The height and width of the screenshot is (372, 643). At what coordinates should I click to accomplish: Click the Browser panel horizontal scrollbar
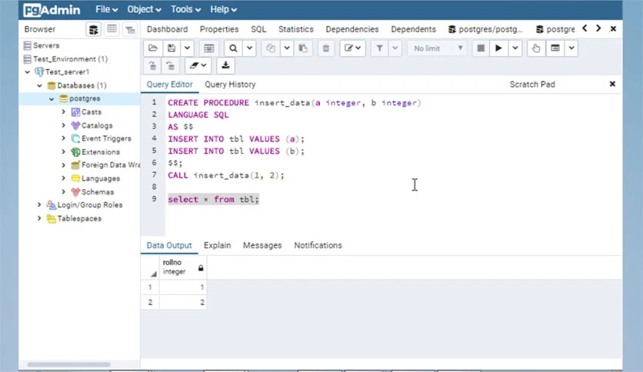pyautogui.click(x=69, y=364)
